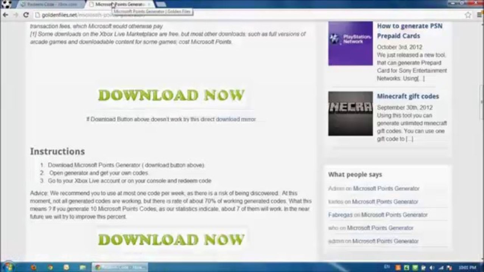Click the lower DOWNLOAD NOW button
Screen dimensions: 484x272
tap(171, 240)
